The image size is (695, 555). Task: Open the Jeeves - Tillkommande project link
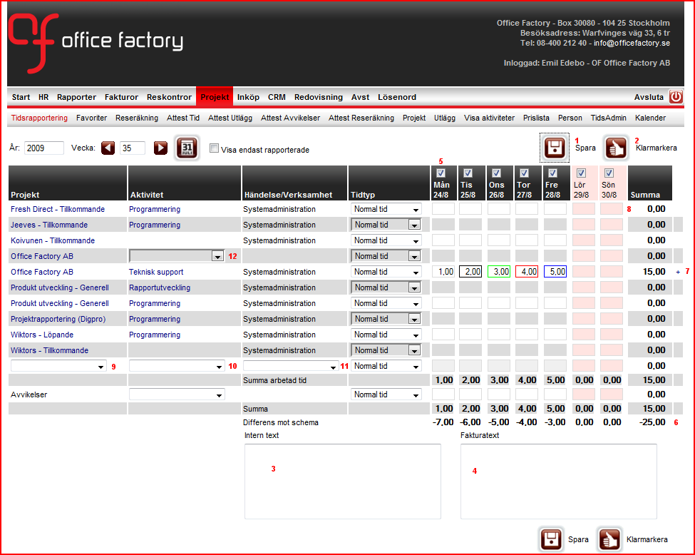pos(49,225)
